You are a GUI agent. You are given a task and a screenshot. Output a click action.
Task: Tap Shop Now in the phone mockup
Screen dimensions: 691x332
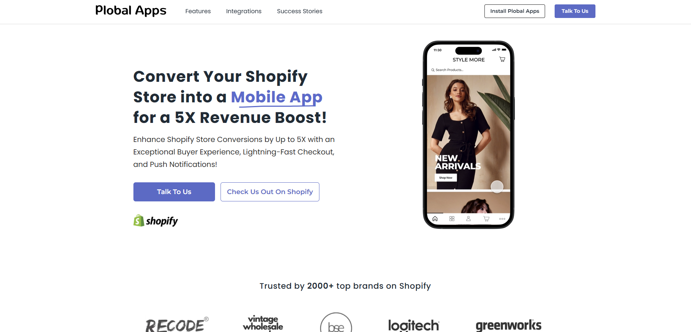[x=446, y=178]
